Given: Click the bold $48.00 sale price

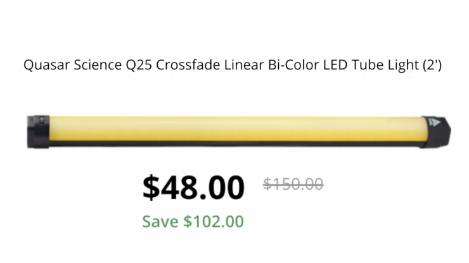Looking at the screenshot, I should coord(193,187).
